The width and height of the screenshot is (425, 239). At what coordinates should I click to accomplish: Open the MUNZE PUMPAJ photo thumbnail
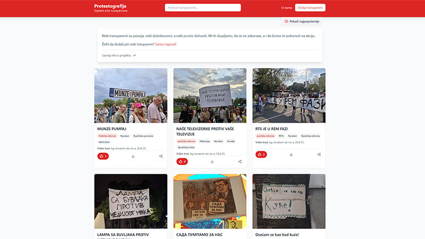131,96
